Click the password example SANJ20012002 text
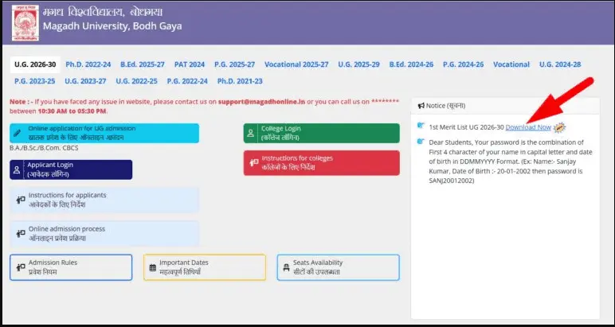This screenshot has width=615, height=327. tap(452, 181)
